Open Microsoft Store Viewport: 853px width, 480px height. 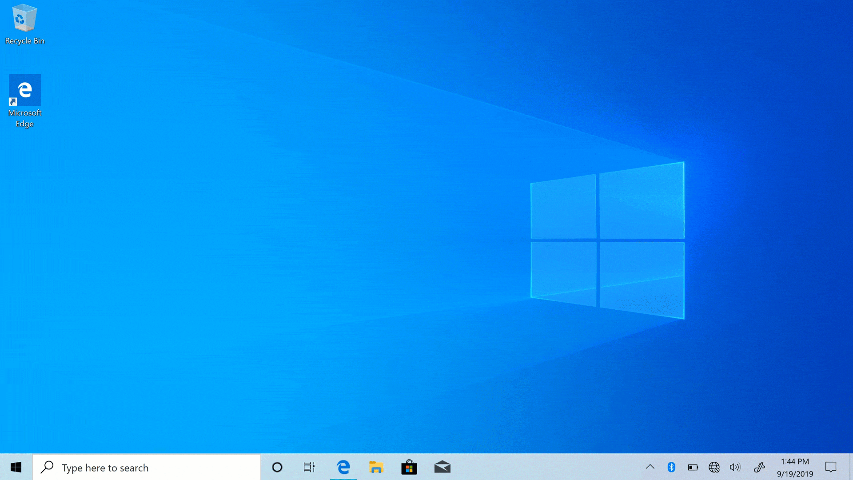coord(409,467)
